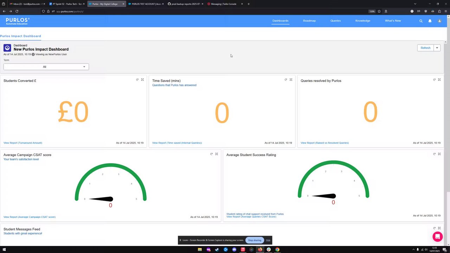Open View Report (Turnaround Amount)
The width and height of the screenshot is (450, 253).
pyautogui.click(x=23, y=143)
